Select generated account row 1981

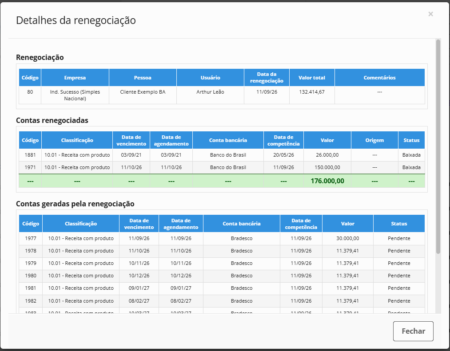222,288
